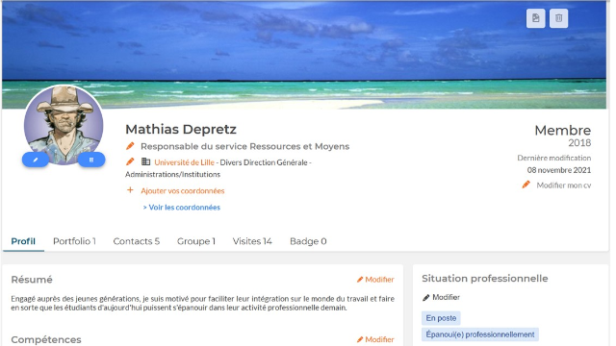Click the Résumé section heading
This screenshot has width=616, height=346.
coord(32,280)
